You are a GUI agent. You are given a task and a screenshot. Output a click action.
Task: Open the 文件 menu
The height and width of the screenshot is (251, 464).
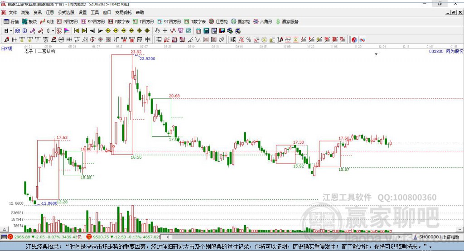[x=13, y=12]
